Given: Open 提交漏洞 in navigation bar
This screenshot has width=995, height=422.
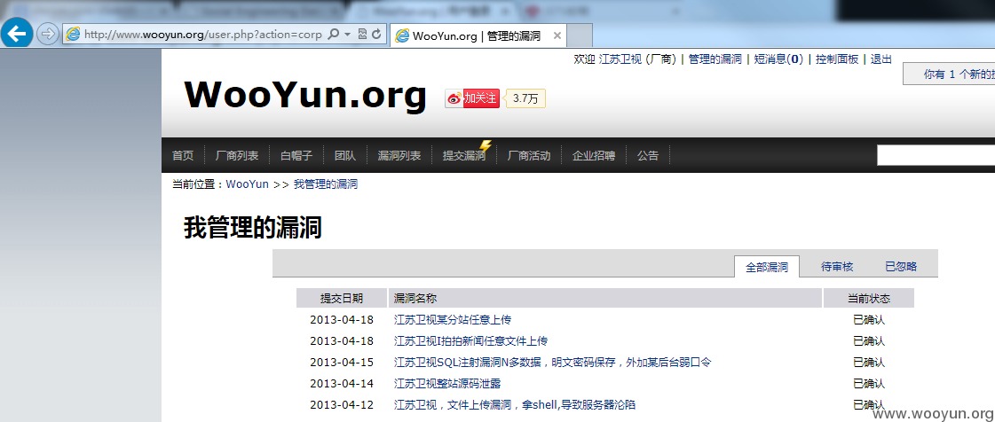Looking at the screenshot, I should tap(464, 155).
